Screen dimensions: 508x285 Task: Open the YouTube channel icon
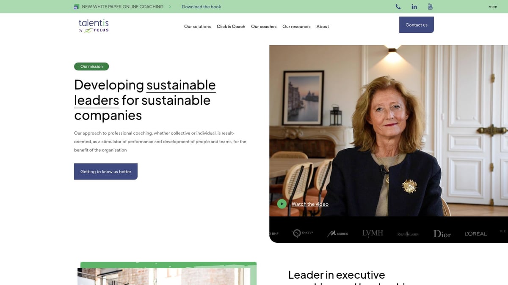click(430, 6)
